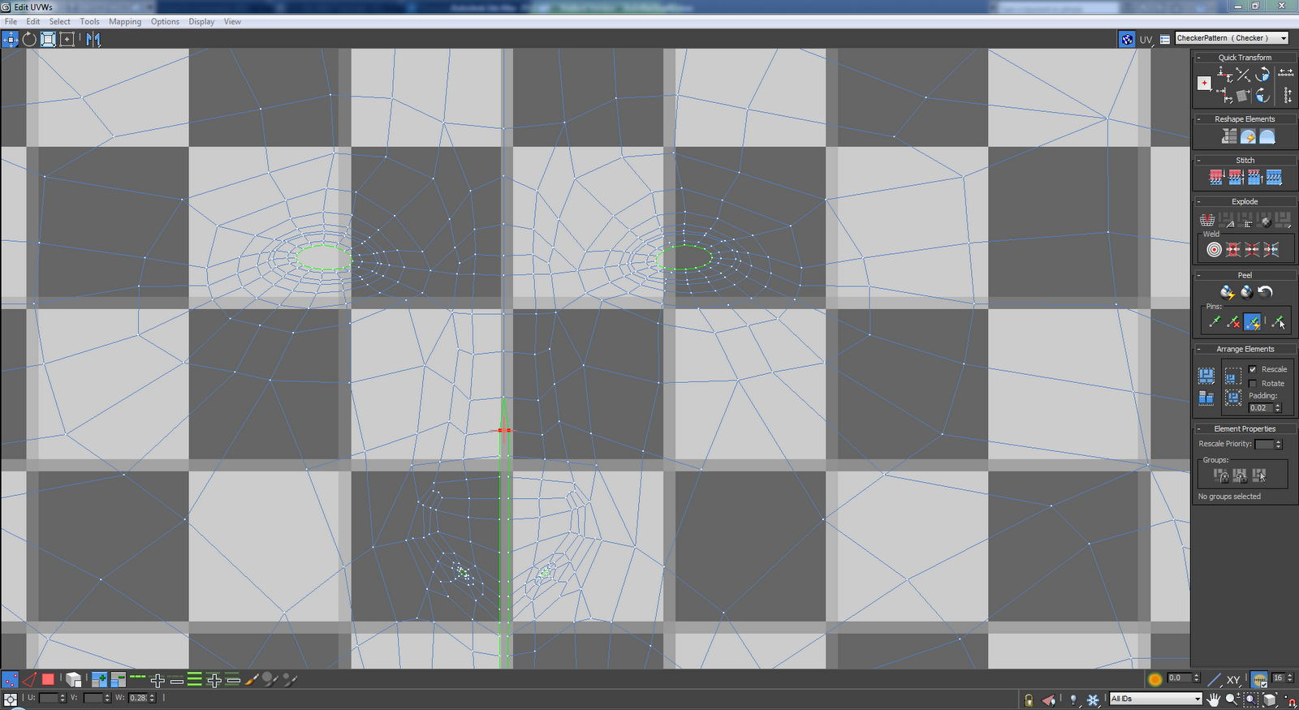Click the Break icon under Explode
This screenshot has height=710, width=1299.
tap(1207, 220)
